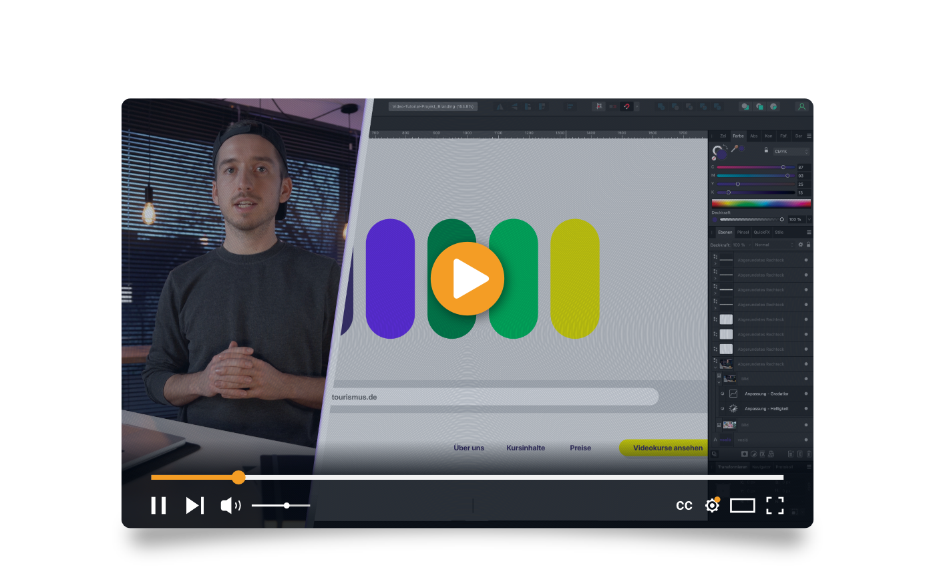Hide the voilà text layer
The width and height of the screenshot is (935, 582).
(806, 440)
